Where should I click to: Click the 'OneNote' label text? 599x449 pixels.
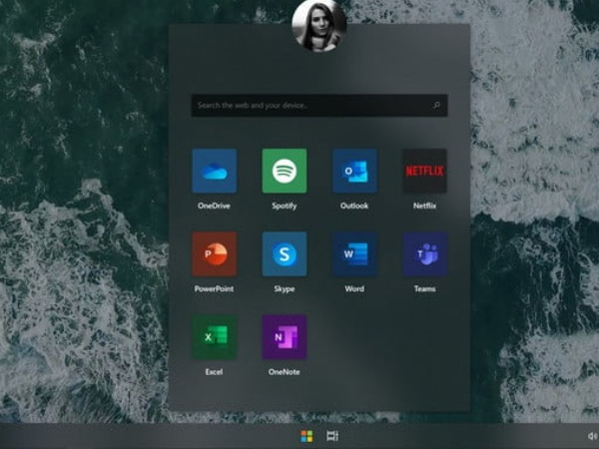coord(285,372)
